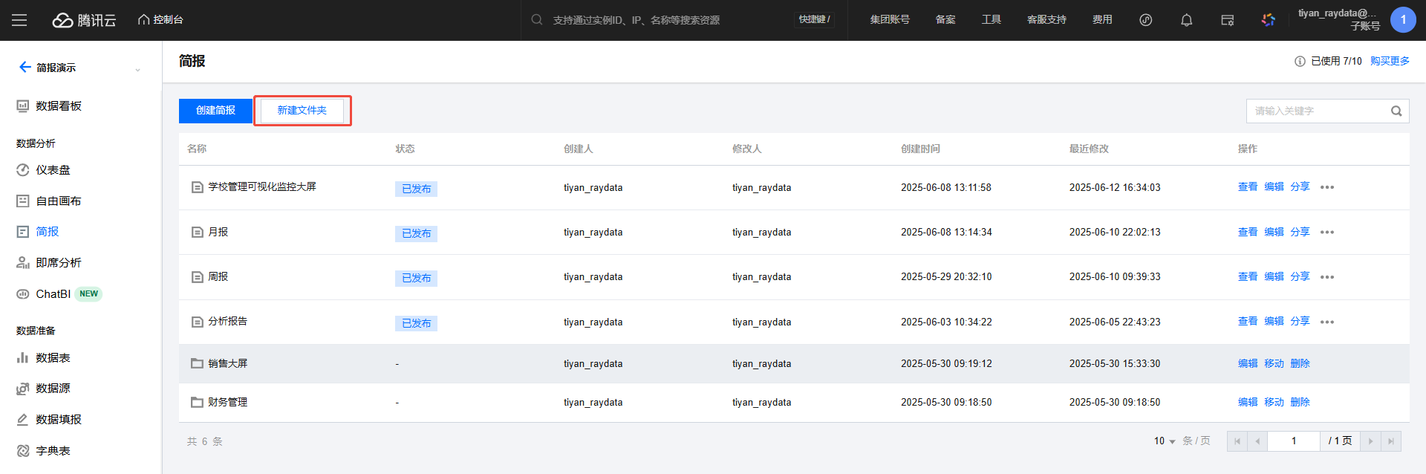1426x474 pixels.
Task: Click the back arrow beside 简报演示
Action: coord(25,68)
